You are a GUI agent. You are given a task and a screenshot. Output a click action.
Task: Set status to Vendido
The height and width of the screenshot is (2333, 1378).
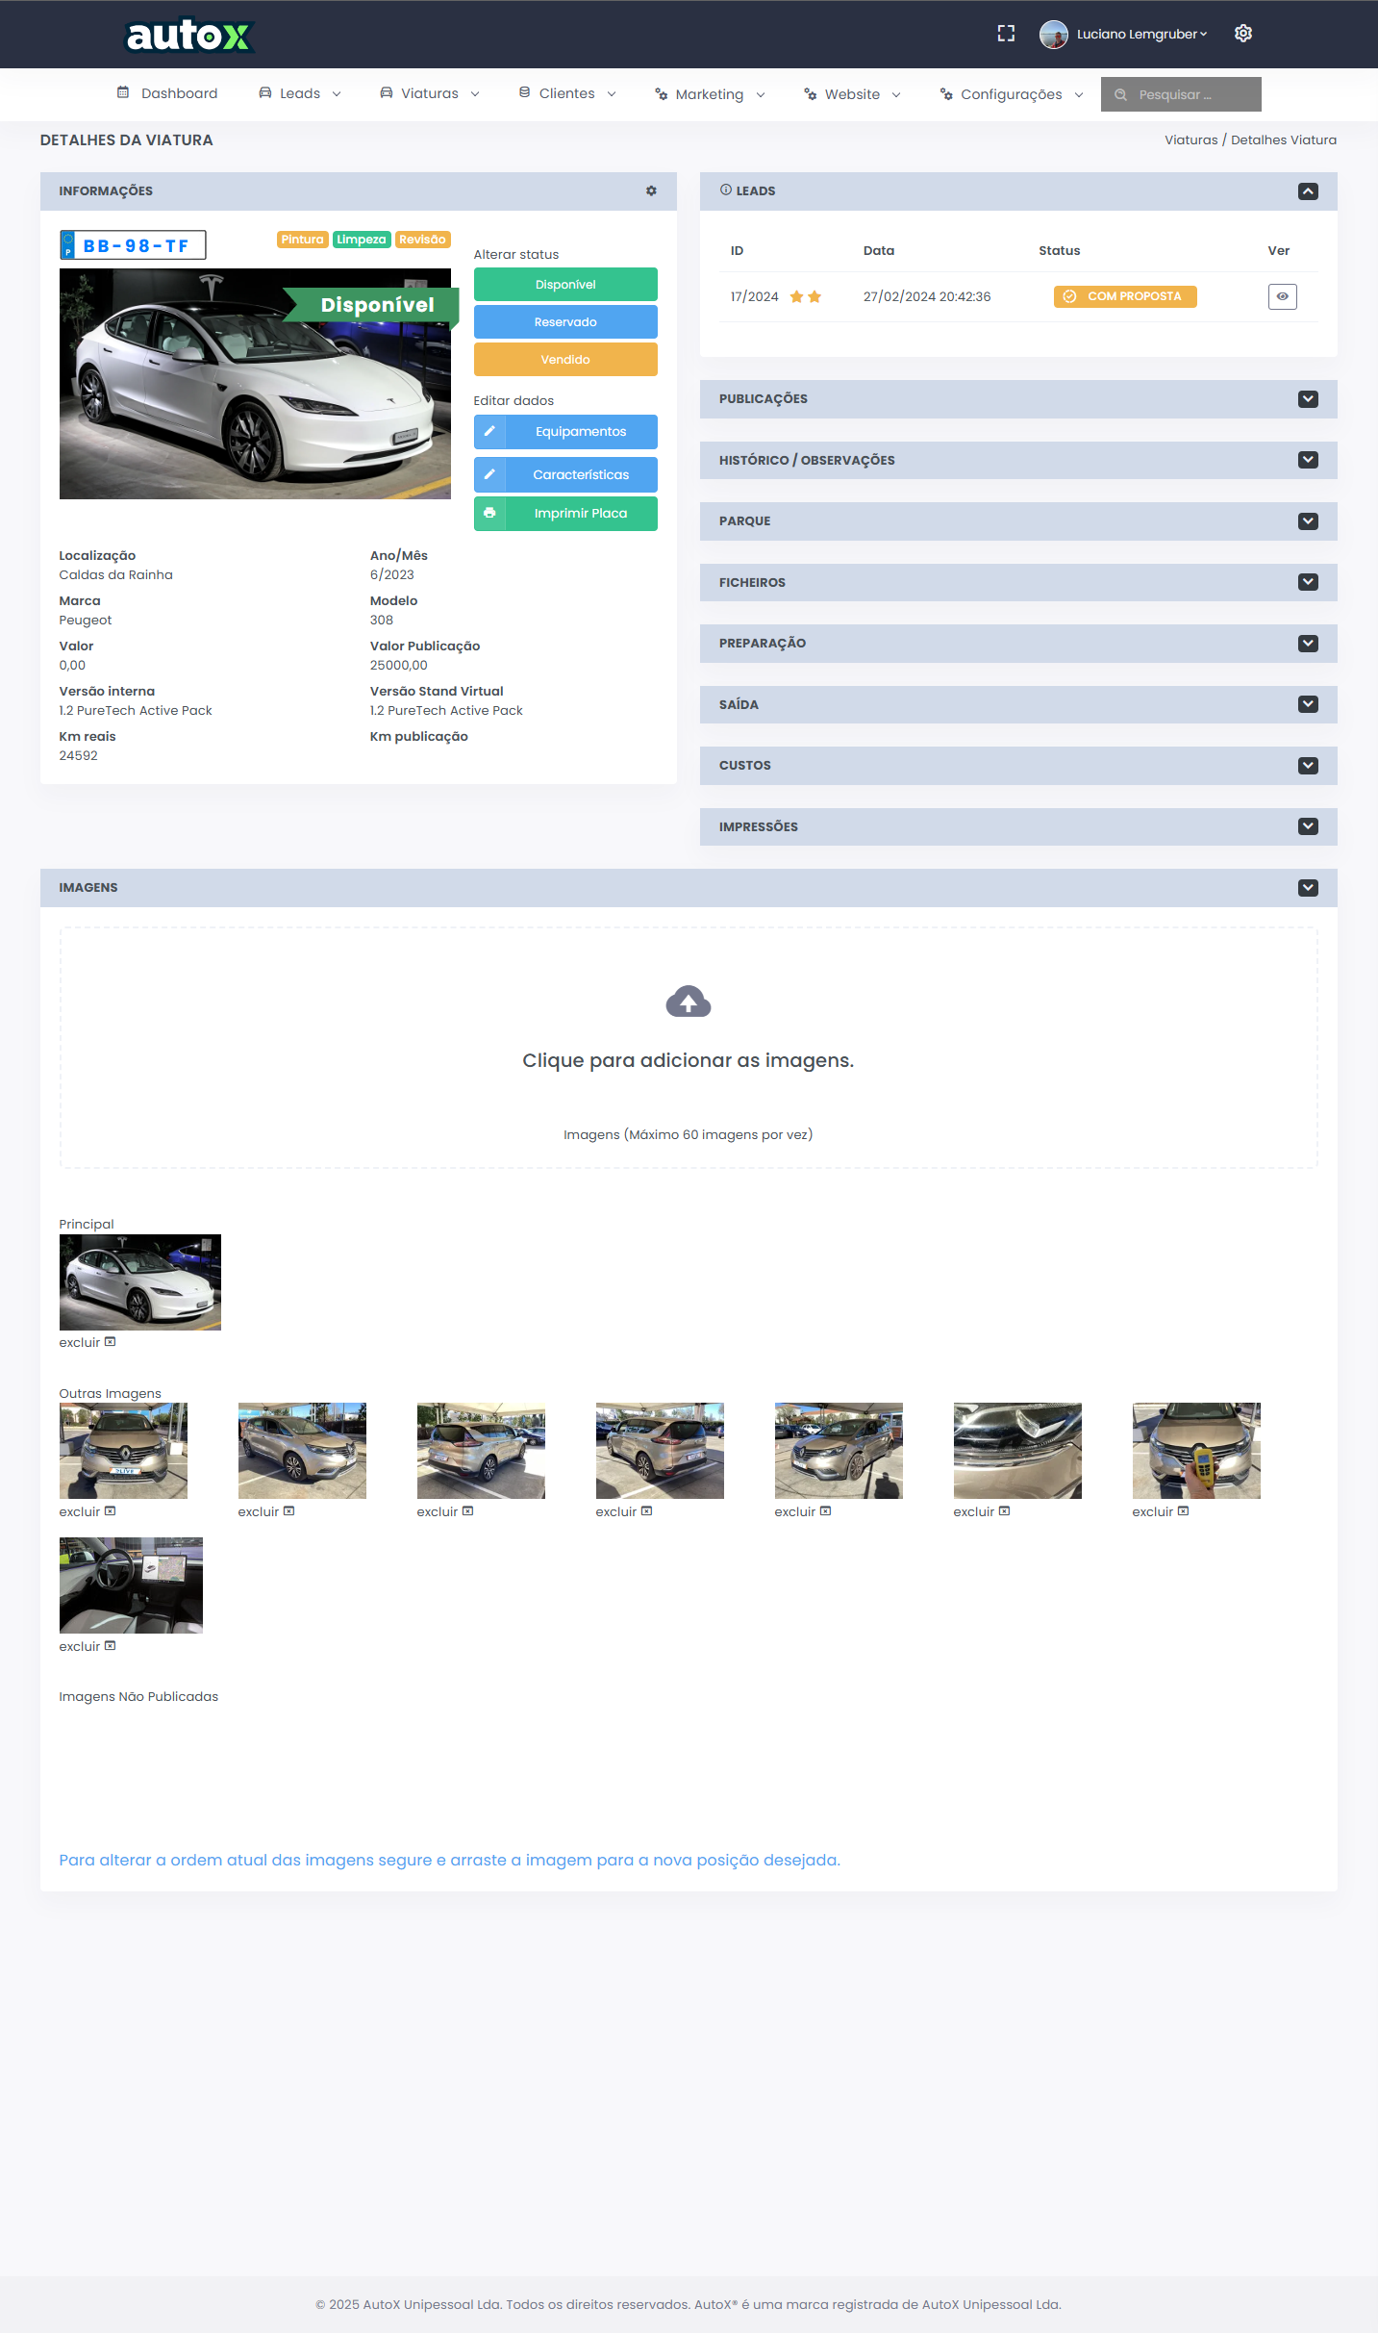565,360
